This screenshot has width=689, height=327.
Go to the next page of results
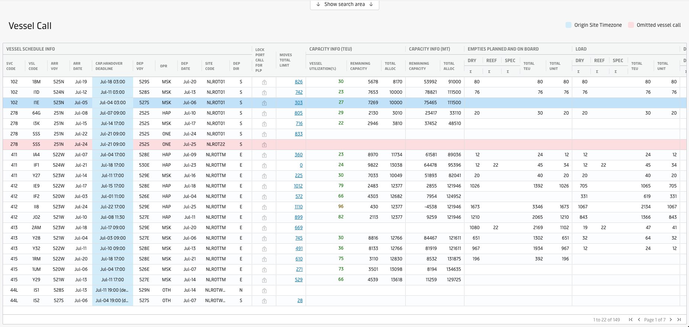(x=671, y=320)
